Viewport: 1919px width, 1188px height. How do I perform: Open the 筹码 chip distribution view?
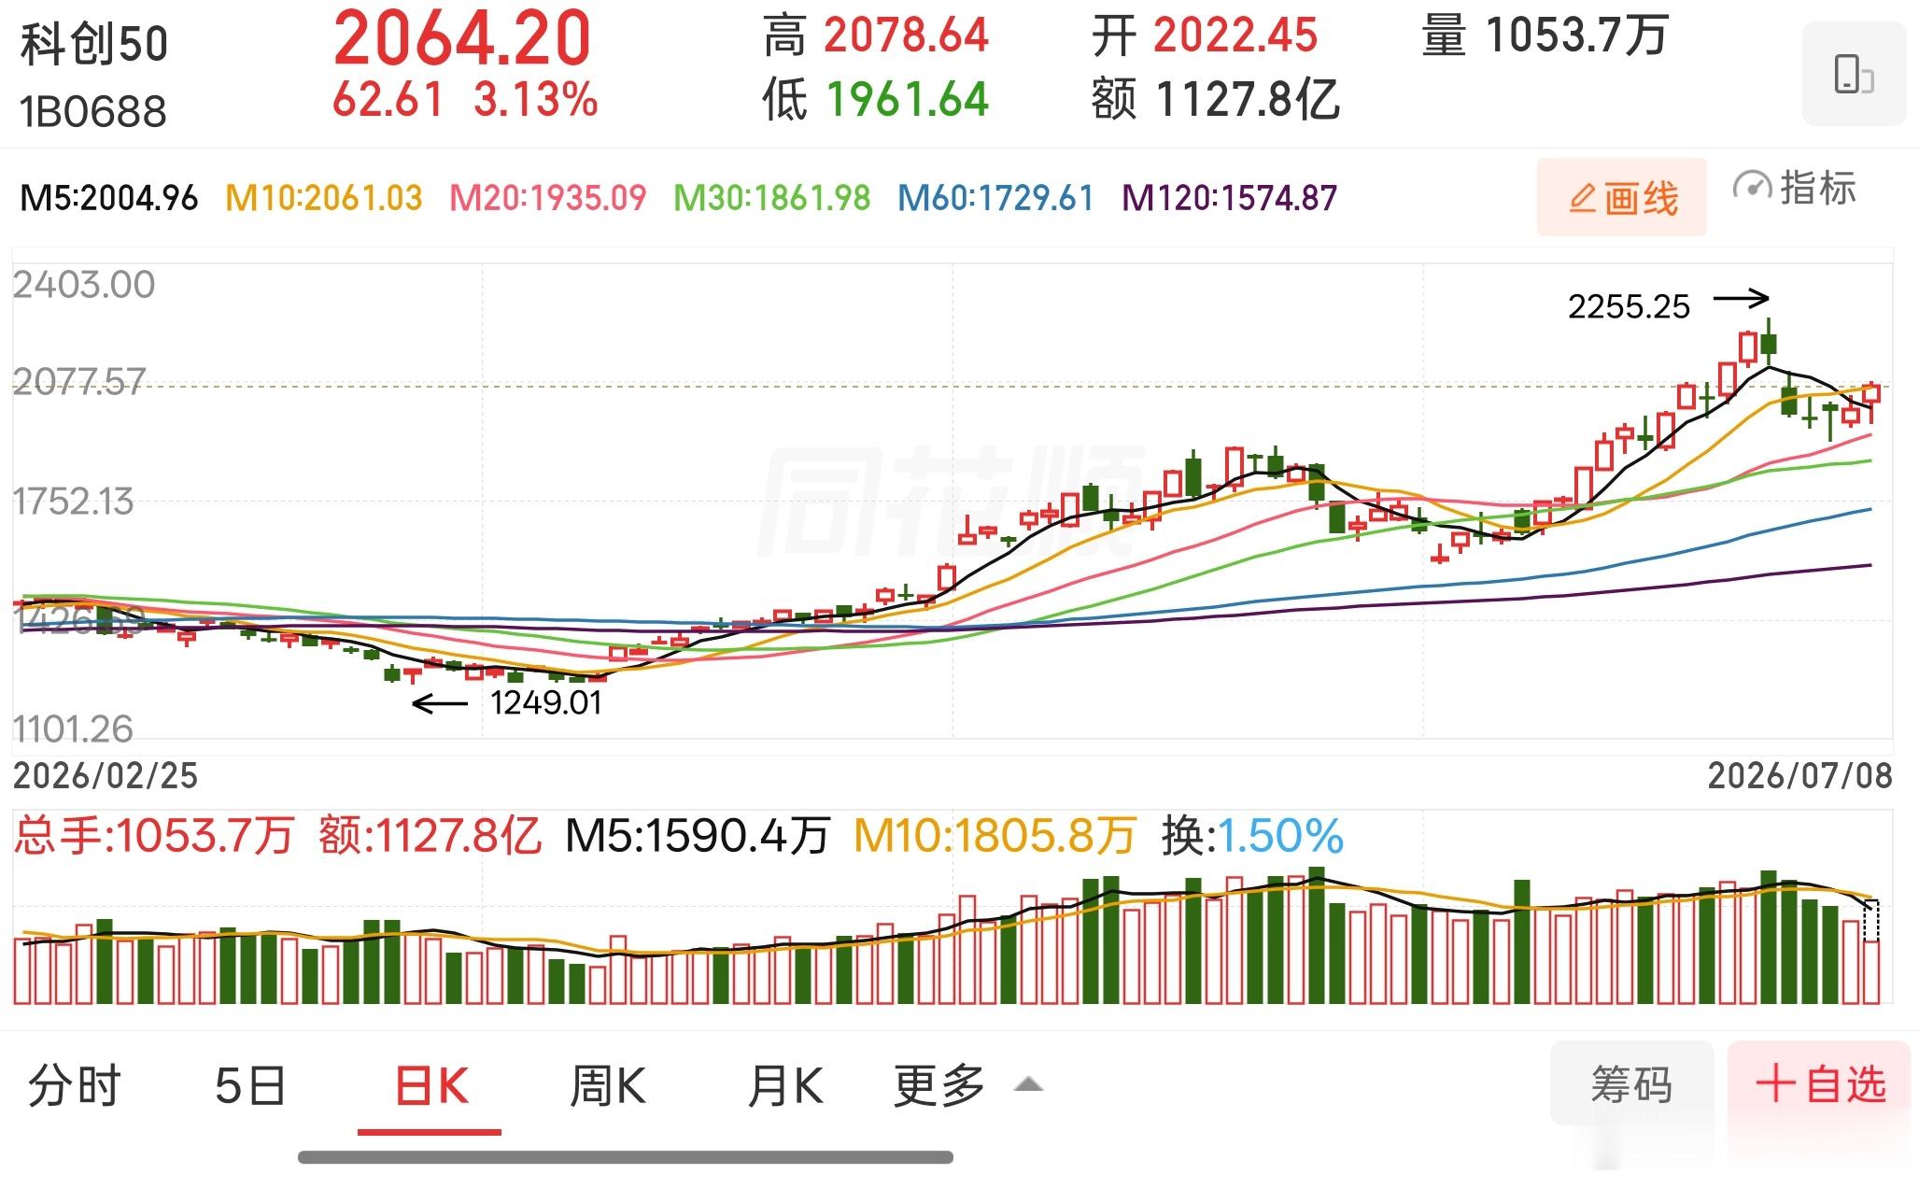[1631, 1083]
